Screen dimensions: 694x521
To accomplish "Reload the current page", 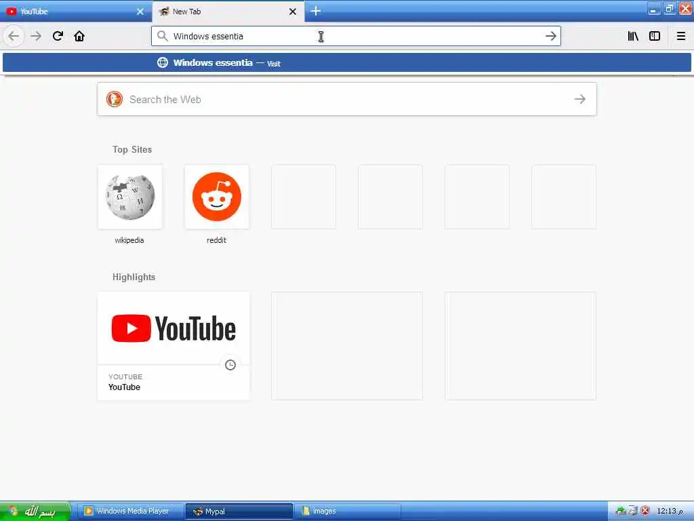I will click(x=58, y=36).
